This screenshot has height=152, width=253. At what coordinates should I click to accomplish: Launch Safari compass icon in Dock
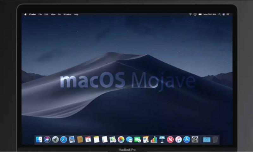64,140
